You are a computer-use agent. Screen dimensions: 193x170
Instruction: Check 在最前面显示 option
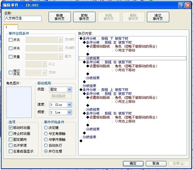pos(10,151)
